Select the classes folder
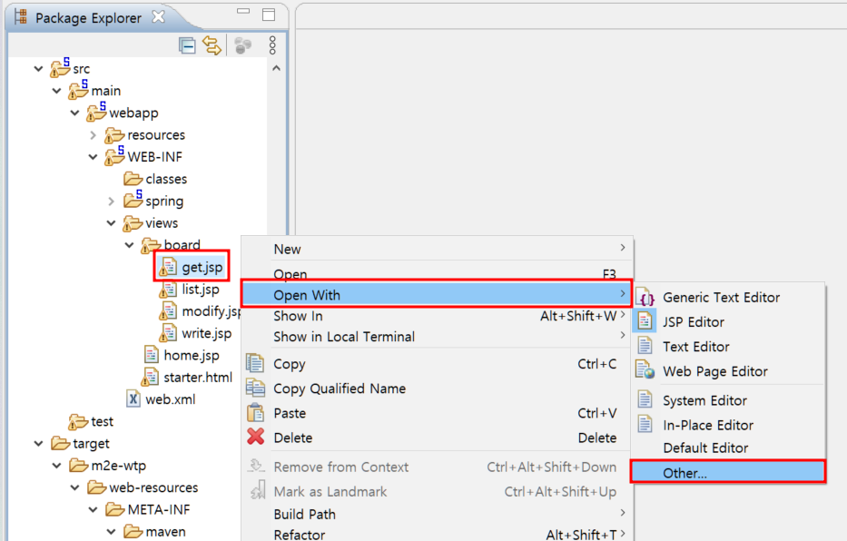847x541 pixels. [x=166, y=179]
